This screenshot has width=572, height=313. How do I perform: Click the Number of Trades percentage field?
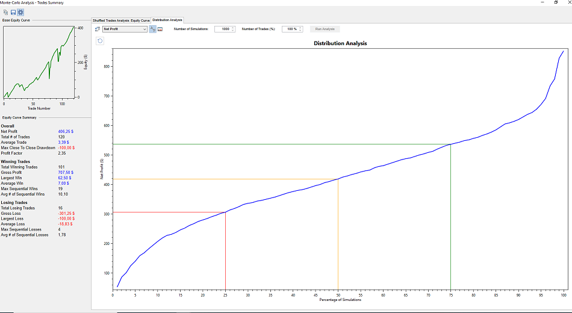[290, 29]
